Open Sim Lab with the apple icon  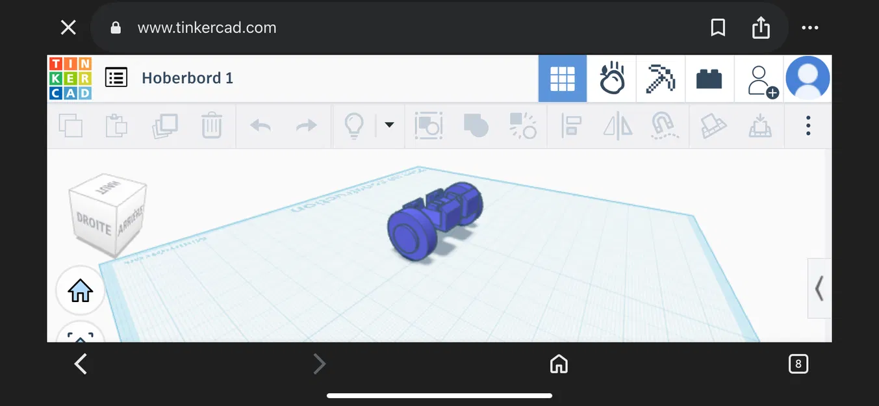click(x=611, y=78)
